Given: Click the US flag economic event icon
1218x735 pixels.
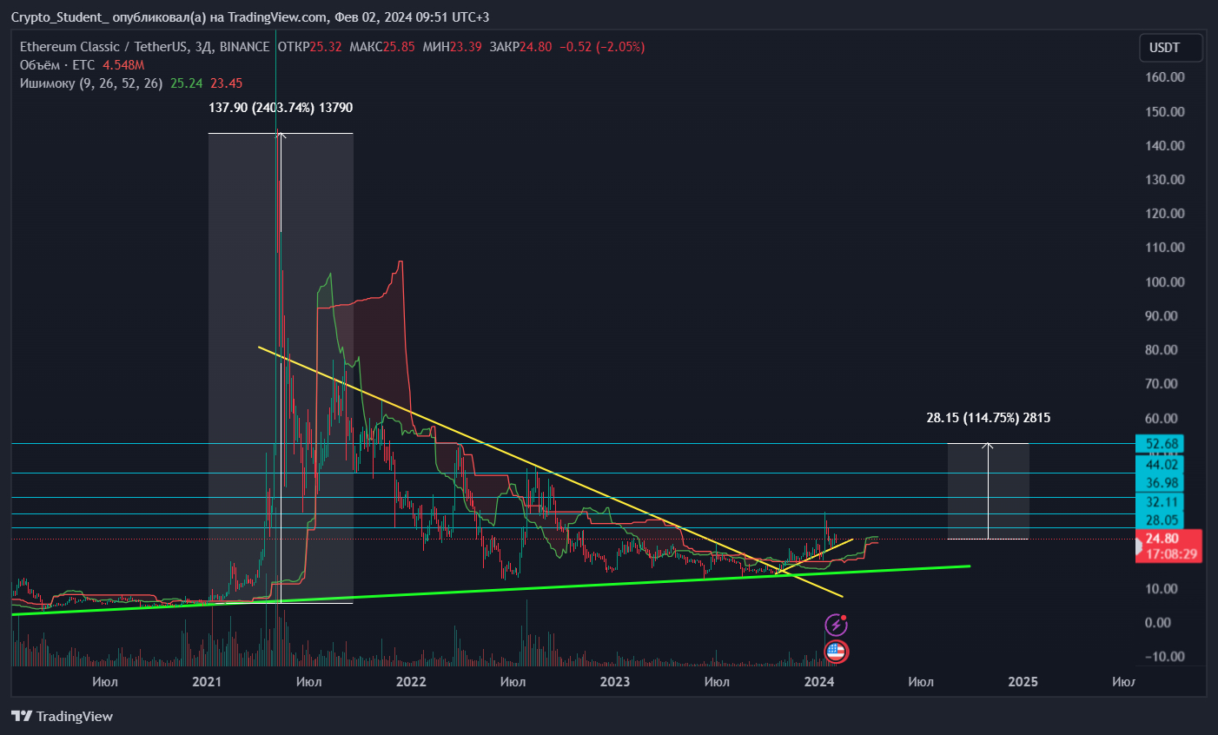Looking at the screenshot, I should point(836,651).
